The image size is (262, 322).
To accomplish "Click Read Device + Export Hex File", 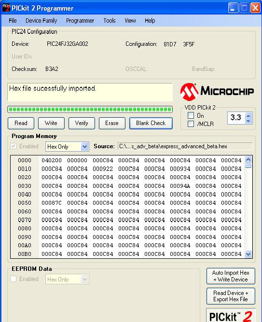I will [231, 296].
